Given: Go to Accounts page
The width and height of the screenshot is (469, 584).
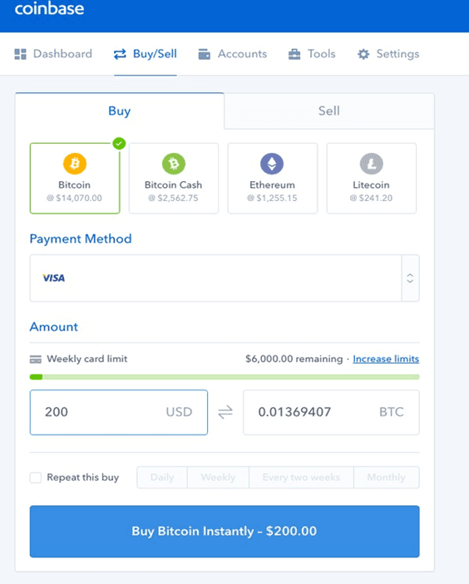Looking at the screenshot, I should pos(233,54).
